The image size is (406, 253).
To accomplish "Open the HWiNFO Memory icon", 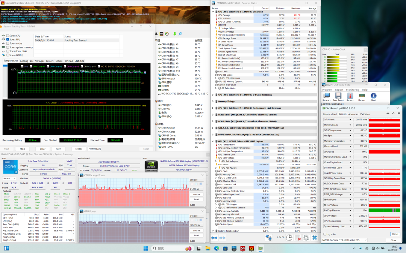I will coord(362,96).
